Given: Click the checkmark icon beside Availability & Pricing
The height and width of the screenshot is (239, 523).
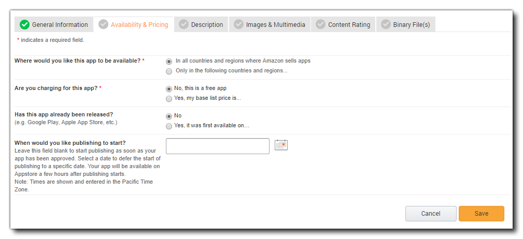Looking at the screenshot, I should [x=103, y=24].
